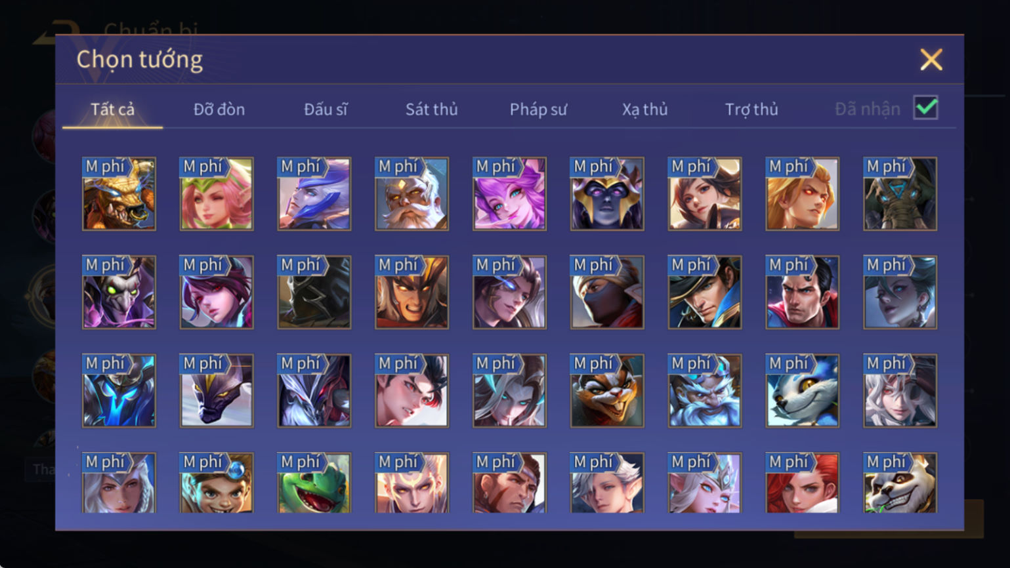
Task: Choose the elephant hero with blue triangle
Action: [x=900, y=194]
